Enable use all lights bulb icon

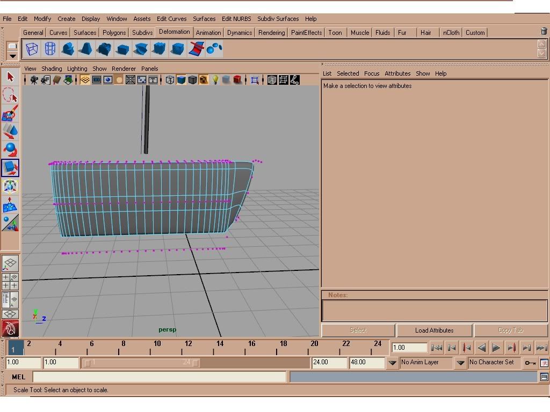215,80
